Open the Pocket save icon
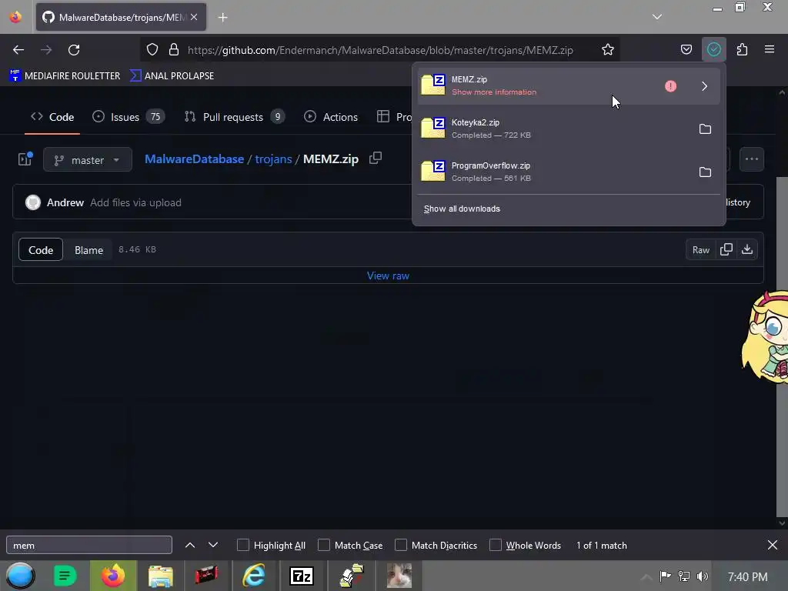Image resolution: width=788 pixels, height=591 pixels. tap(686, 50)
